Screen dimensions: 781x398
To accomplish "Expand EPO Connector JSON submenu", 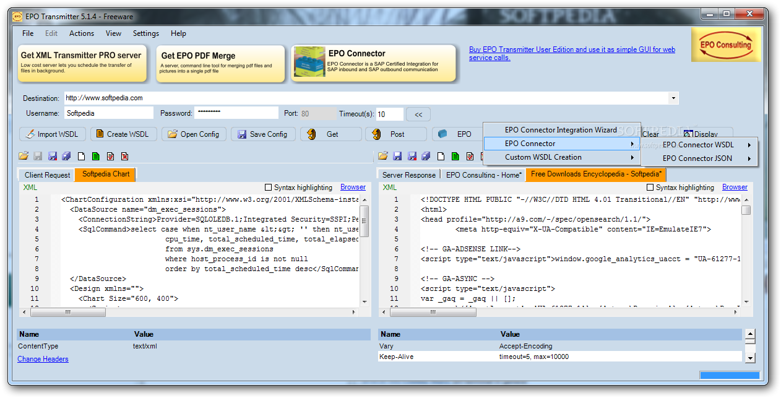I will (700, 158).
